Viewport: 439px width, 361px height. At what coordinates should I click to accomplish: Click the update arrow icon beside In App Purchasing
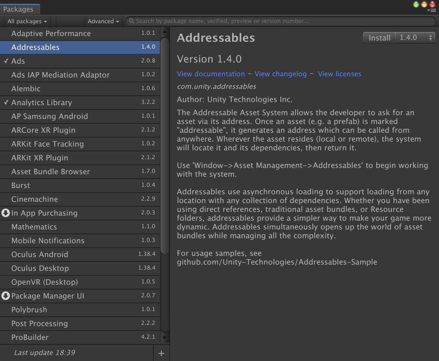tap(6, 213)
